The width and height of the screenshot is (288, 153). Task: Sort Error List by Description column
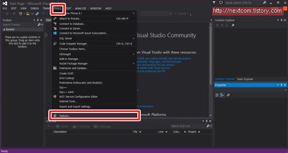coord(60,132)
